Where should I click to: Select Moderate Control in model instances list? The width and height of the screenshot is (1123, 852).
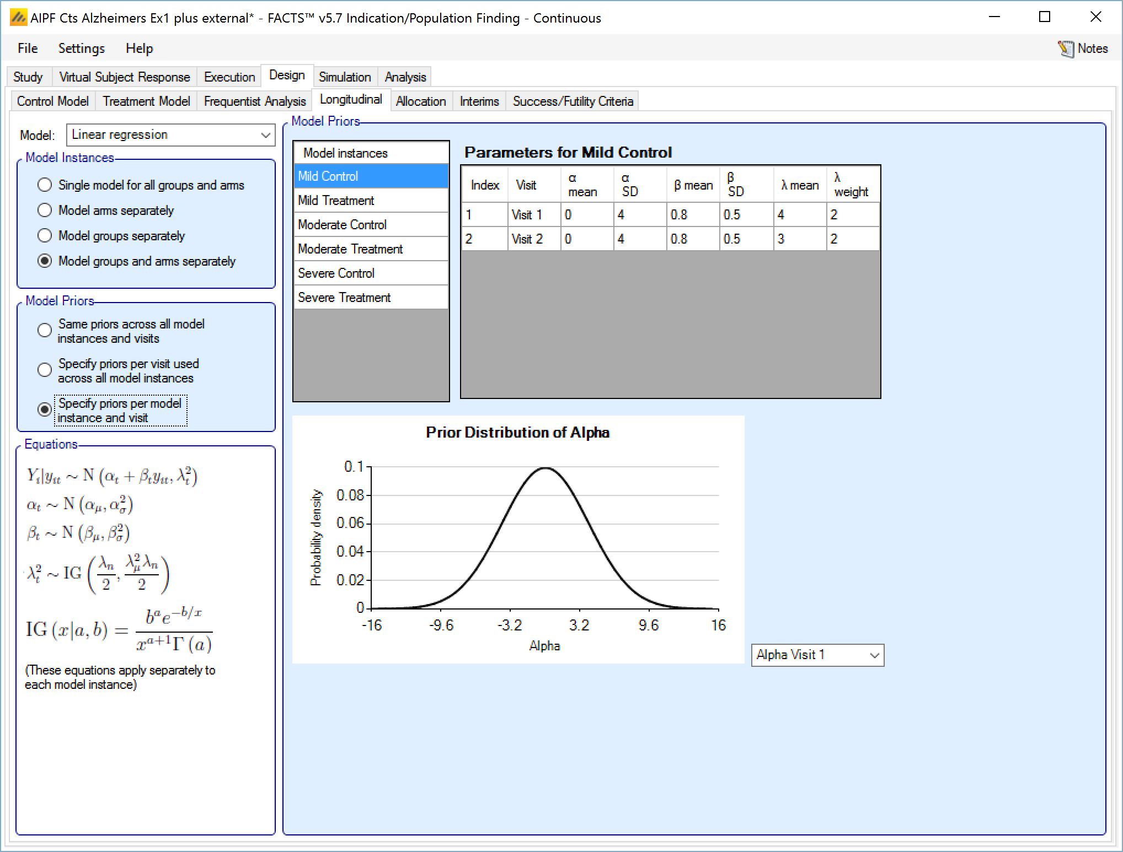pos(342,225)
